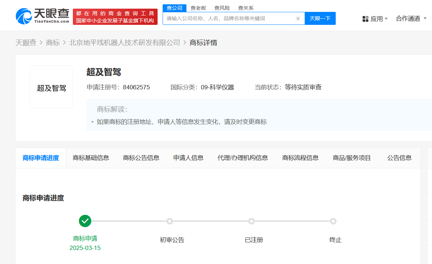Clear the search box with X icon
Viewport: 432px width, 264px height.
point(298,18)
